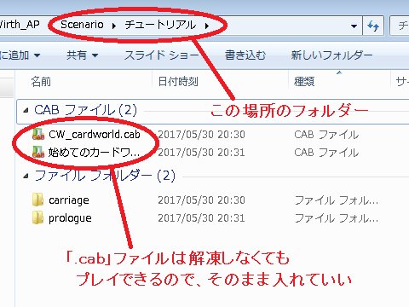This screenshot has height=307, width=409.
Task: Click the CW_cardworld.cab file icon
Action: tap(38, 134)
